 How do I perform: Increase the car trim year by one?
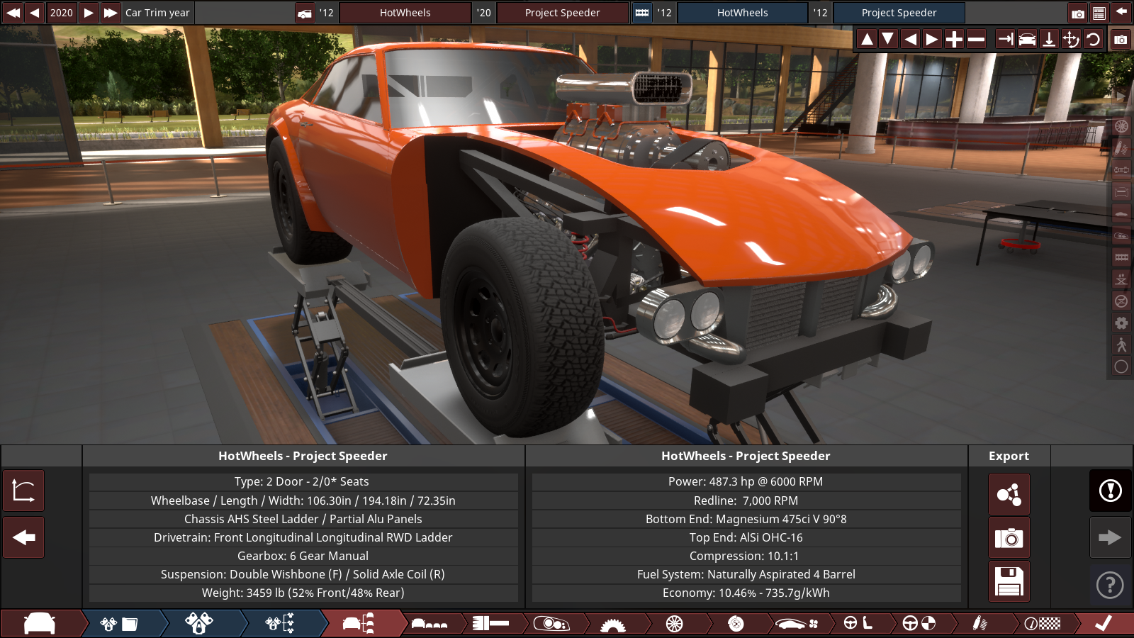(x=89, y=13)
